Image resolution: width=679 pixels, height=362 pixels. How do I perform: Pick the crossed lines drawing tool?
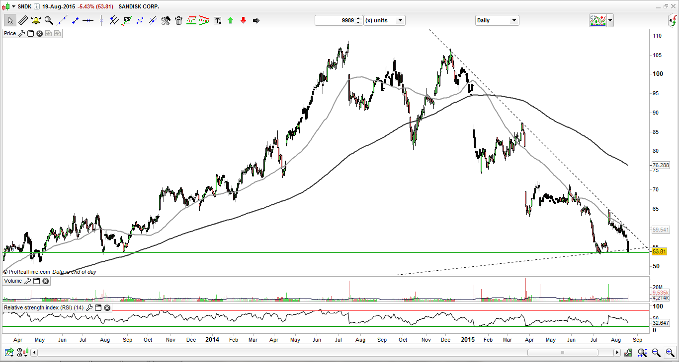pyautogui.click(x=153, y=20)
